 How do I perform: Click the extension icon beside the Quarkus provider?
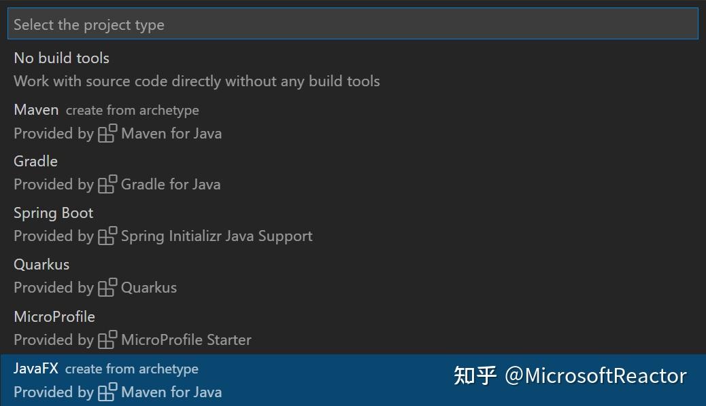coord(107,287)
